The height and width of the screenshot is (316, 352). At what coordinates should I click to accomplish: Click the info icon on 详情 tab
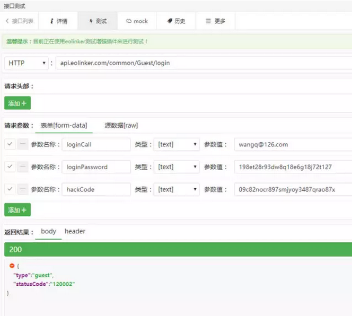[x=52, y=21]
